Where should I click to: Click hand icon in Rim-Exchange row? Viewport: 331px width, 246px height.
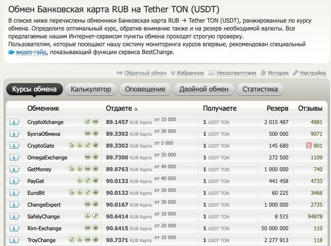click(x=96, y=228)
